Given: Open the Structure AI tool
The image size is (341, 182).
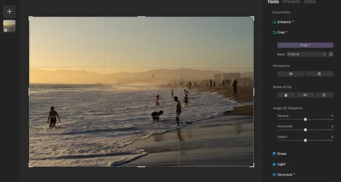Looking at the screenshot, I should [x=284, y=175].
